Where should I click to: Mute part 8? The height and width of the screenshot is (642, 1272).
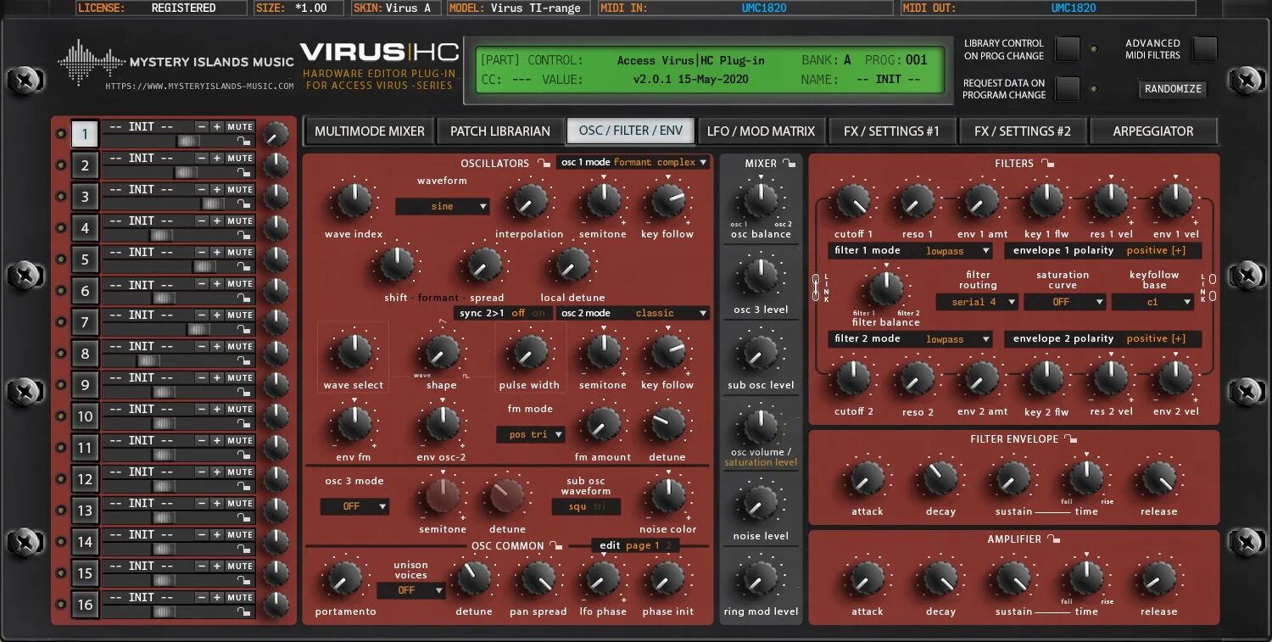[240, 346]
